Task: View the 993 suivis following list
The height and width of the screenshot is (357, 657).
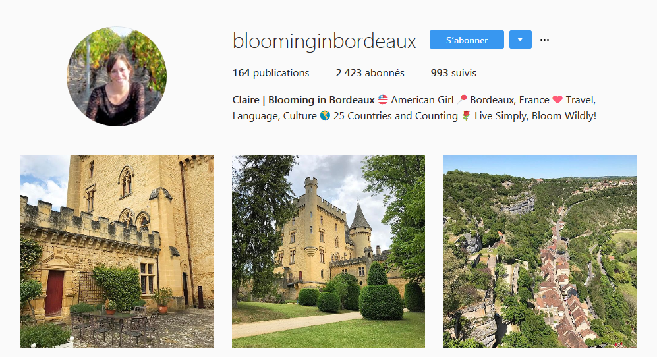Action: 453,73
